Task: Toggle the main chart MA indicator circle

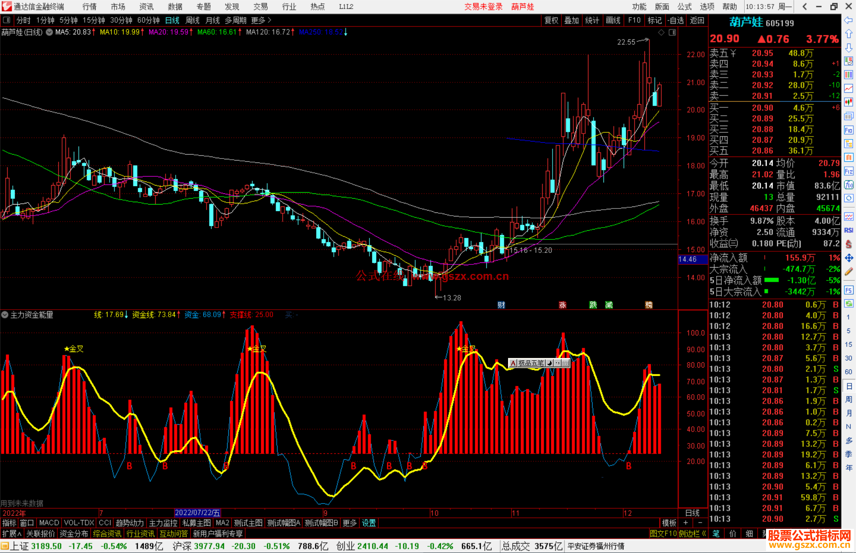Action: point(49,32)
